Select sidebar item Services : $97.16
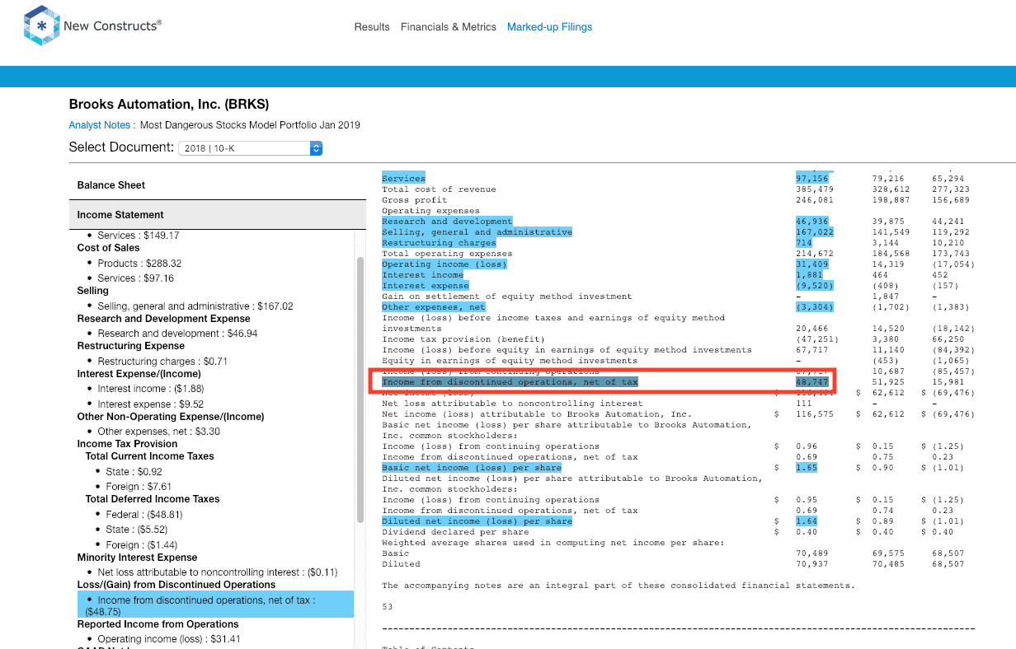Screen dimensions: 1016x649 click(x=136, y=278)
